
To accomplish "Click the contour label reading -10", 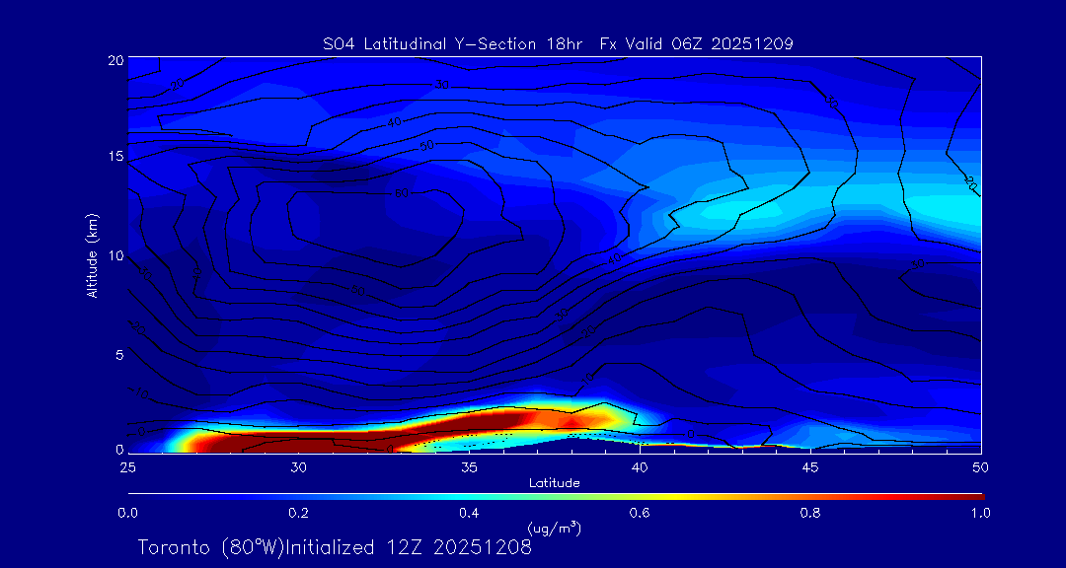I will (x=139, y=394).
